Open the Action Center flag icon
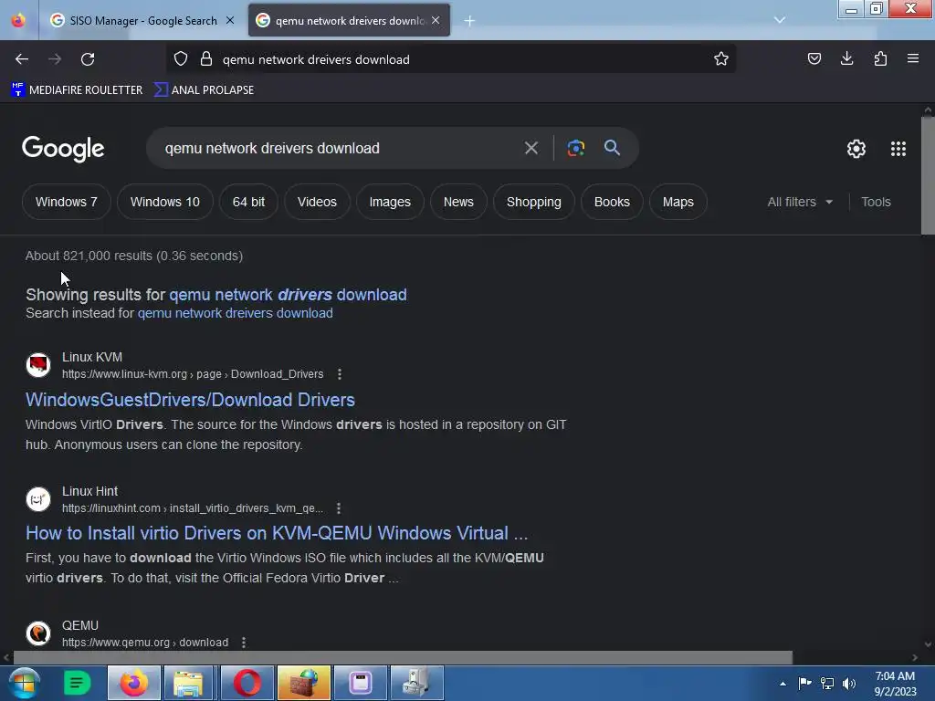The image size is (935, 701). coord(805,683)
